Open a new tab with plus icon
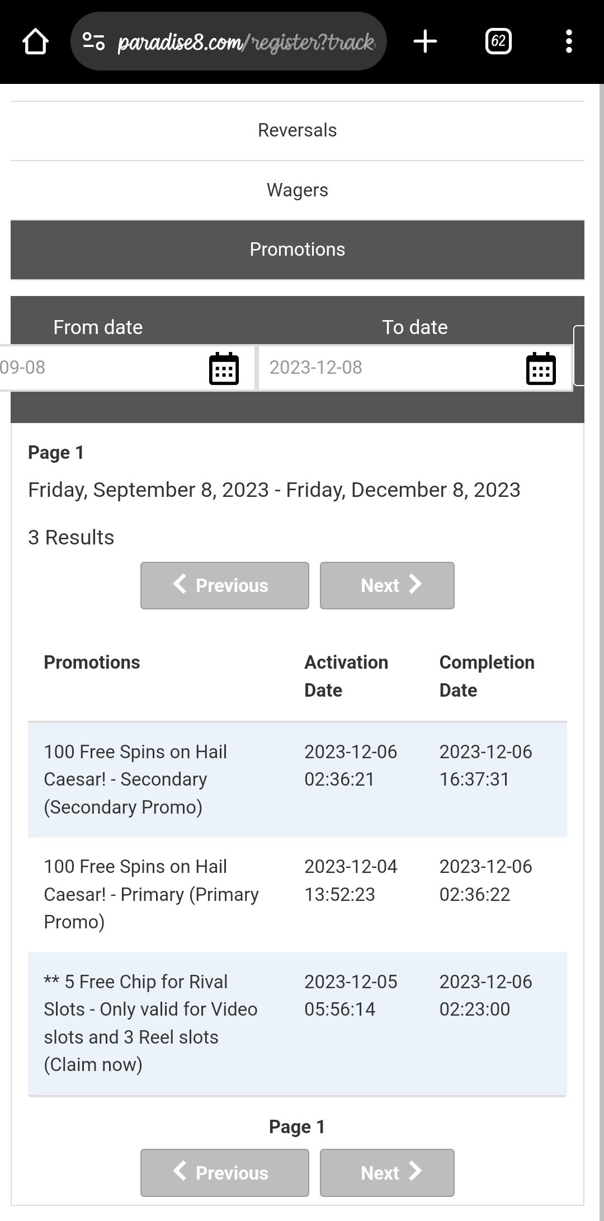 [x=425, y=41]
